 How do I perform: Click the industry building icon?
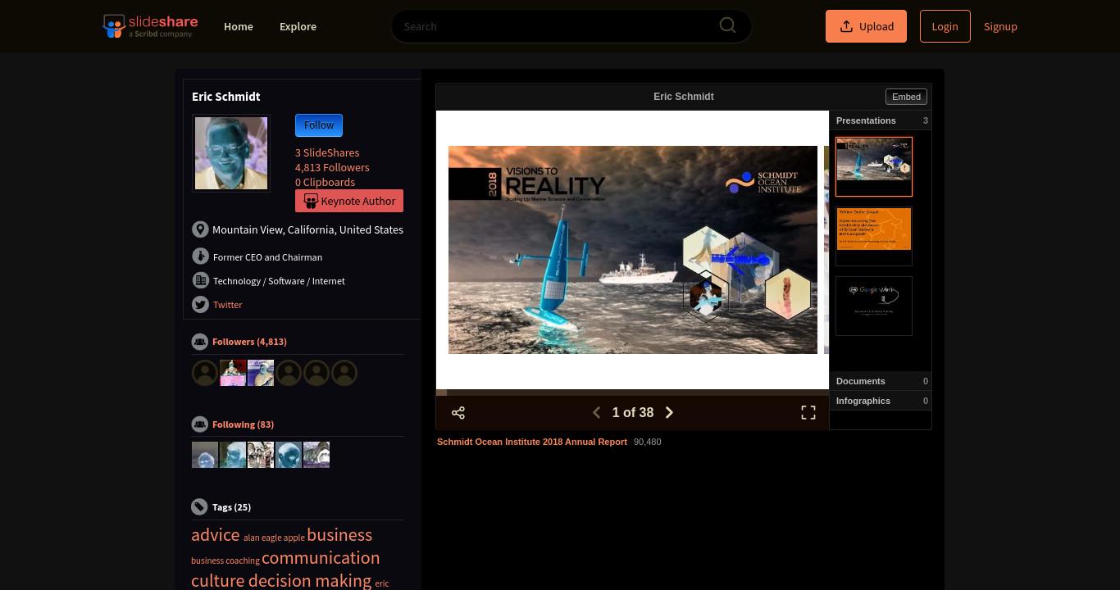tap(200, 280)
